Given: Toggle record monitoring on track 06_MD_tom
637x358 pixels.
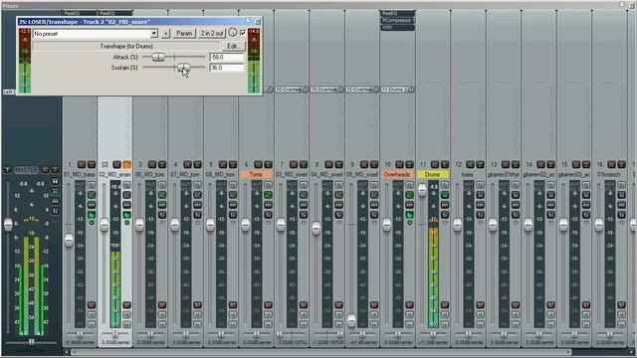Looking at the screenshot, I should (x=162, y=314).
